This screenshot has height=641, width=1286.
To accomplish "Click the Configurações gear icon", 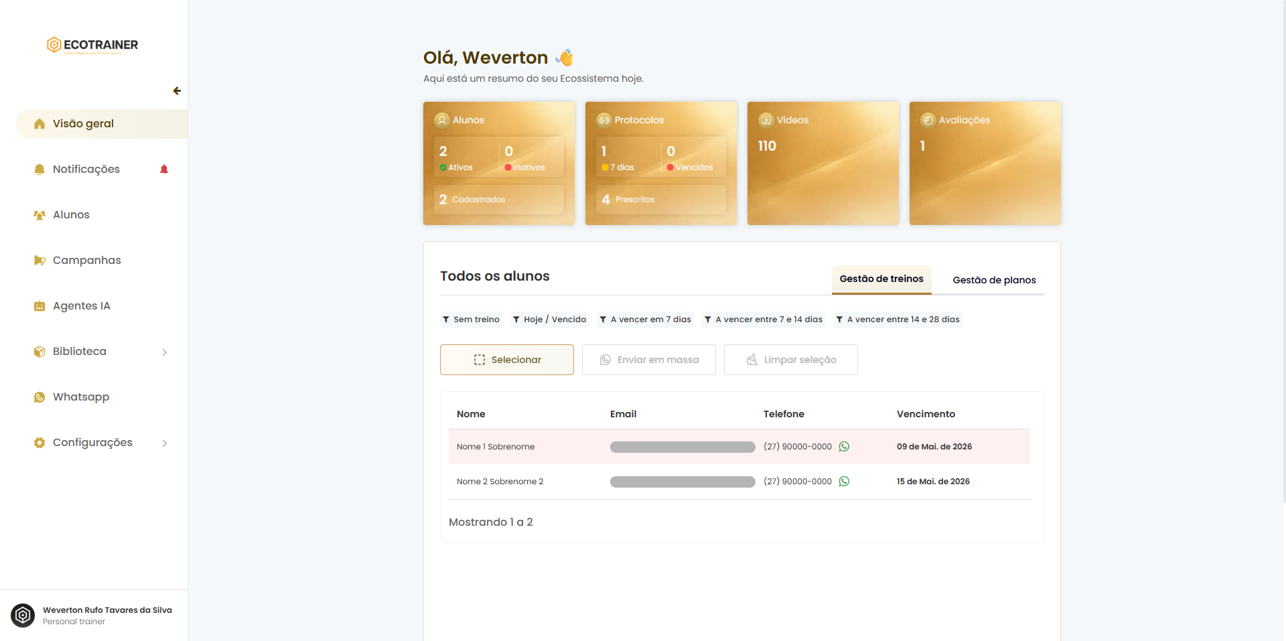I will tap(40, 443).
